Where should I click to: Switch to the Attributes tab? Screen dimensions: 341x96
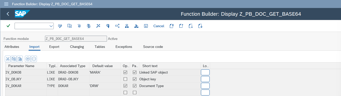[12, 47]
